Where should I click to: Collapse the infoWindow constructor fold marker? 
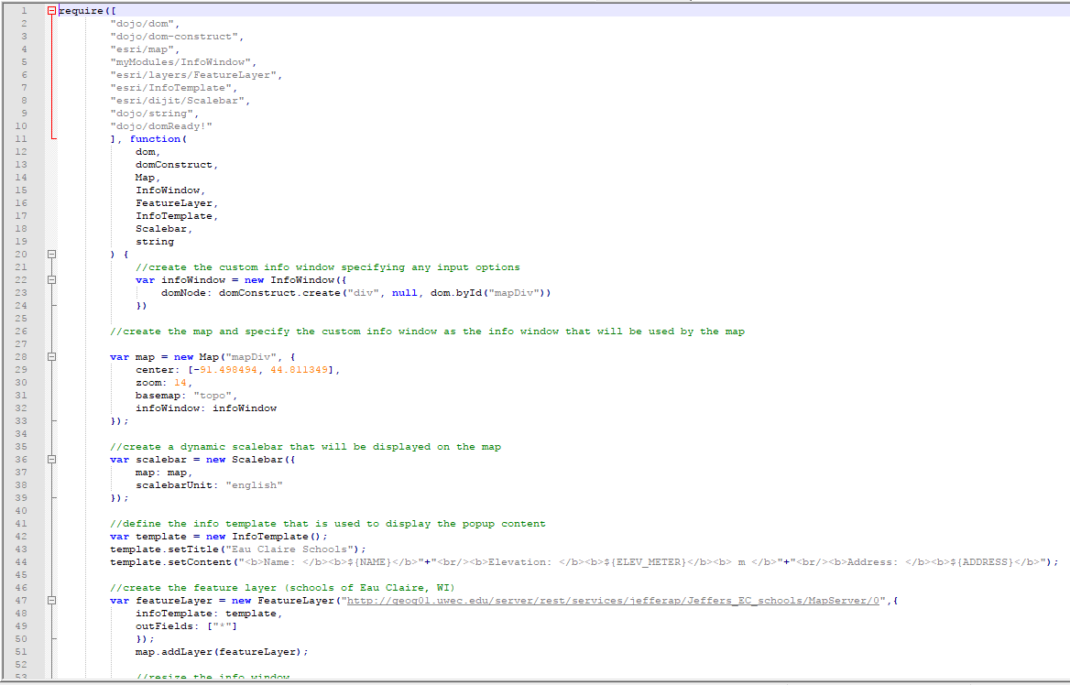(52, 279)
